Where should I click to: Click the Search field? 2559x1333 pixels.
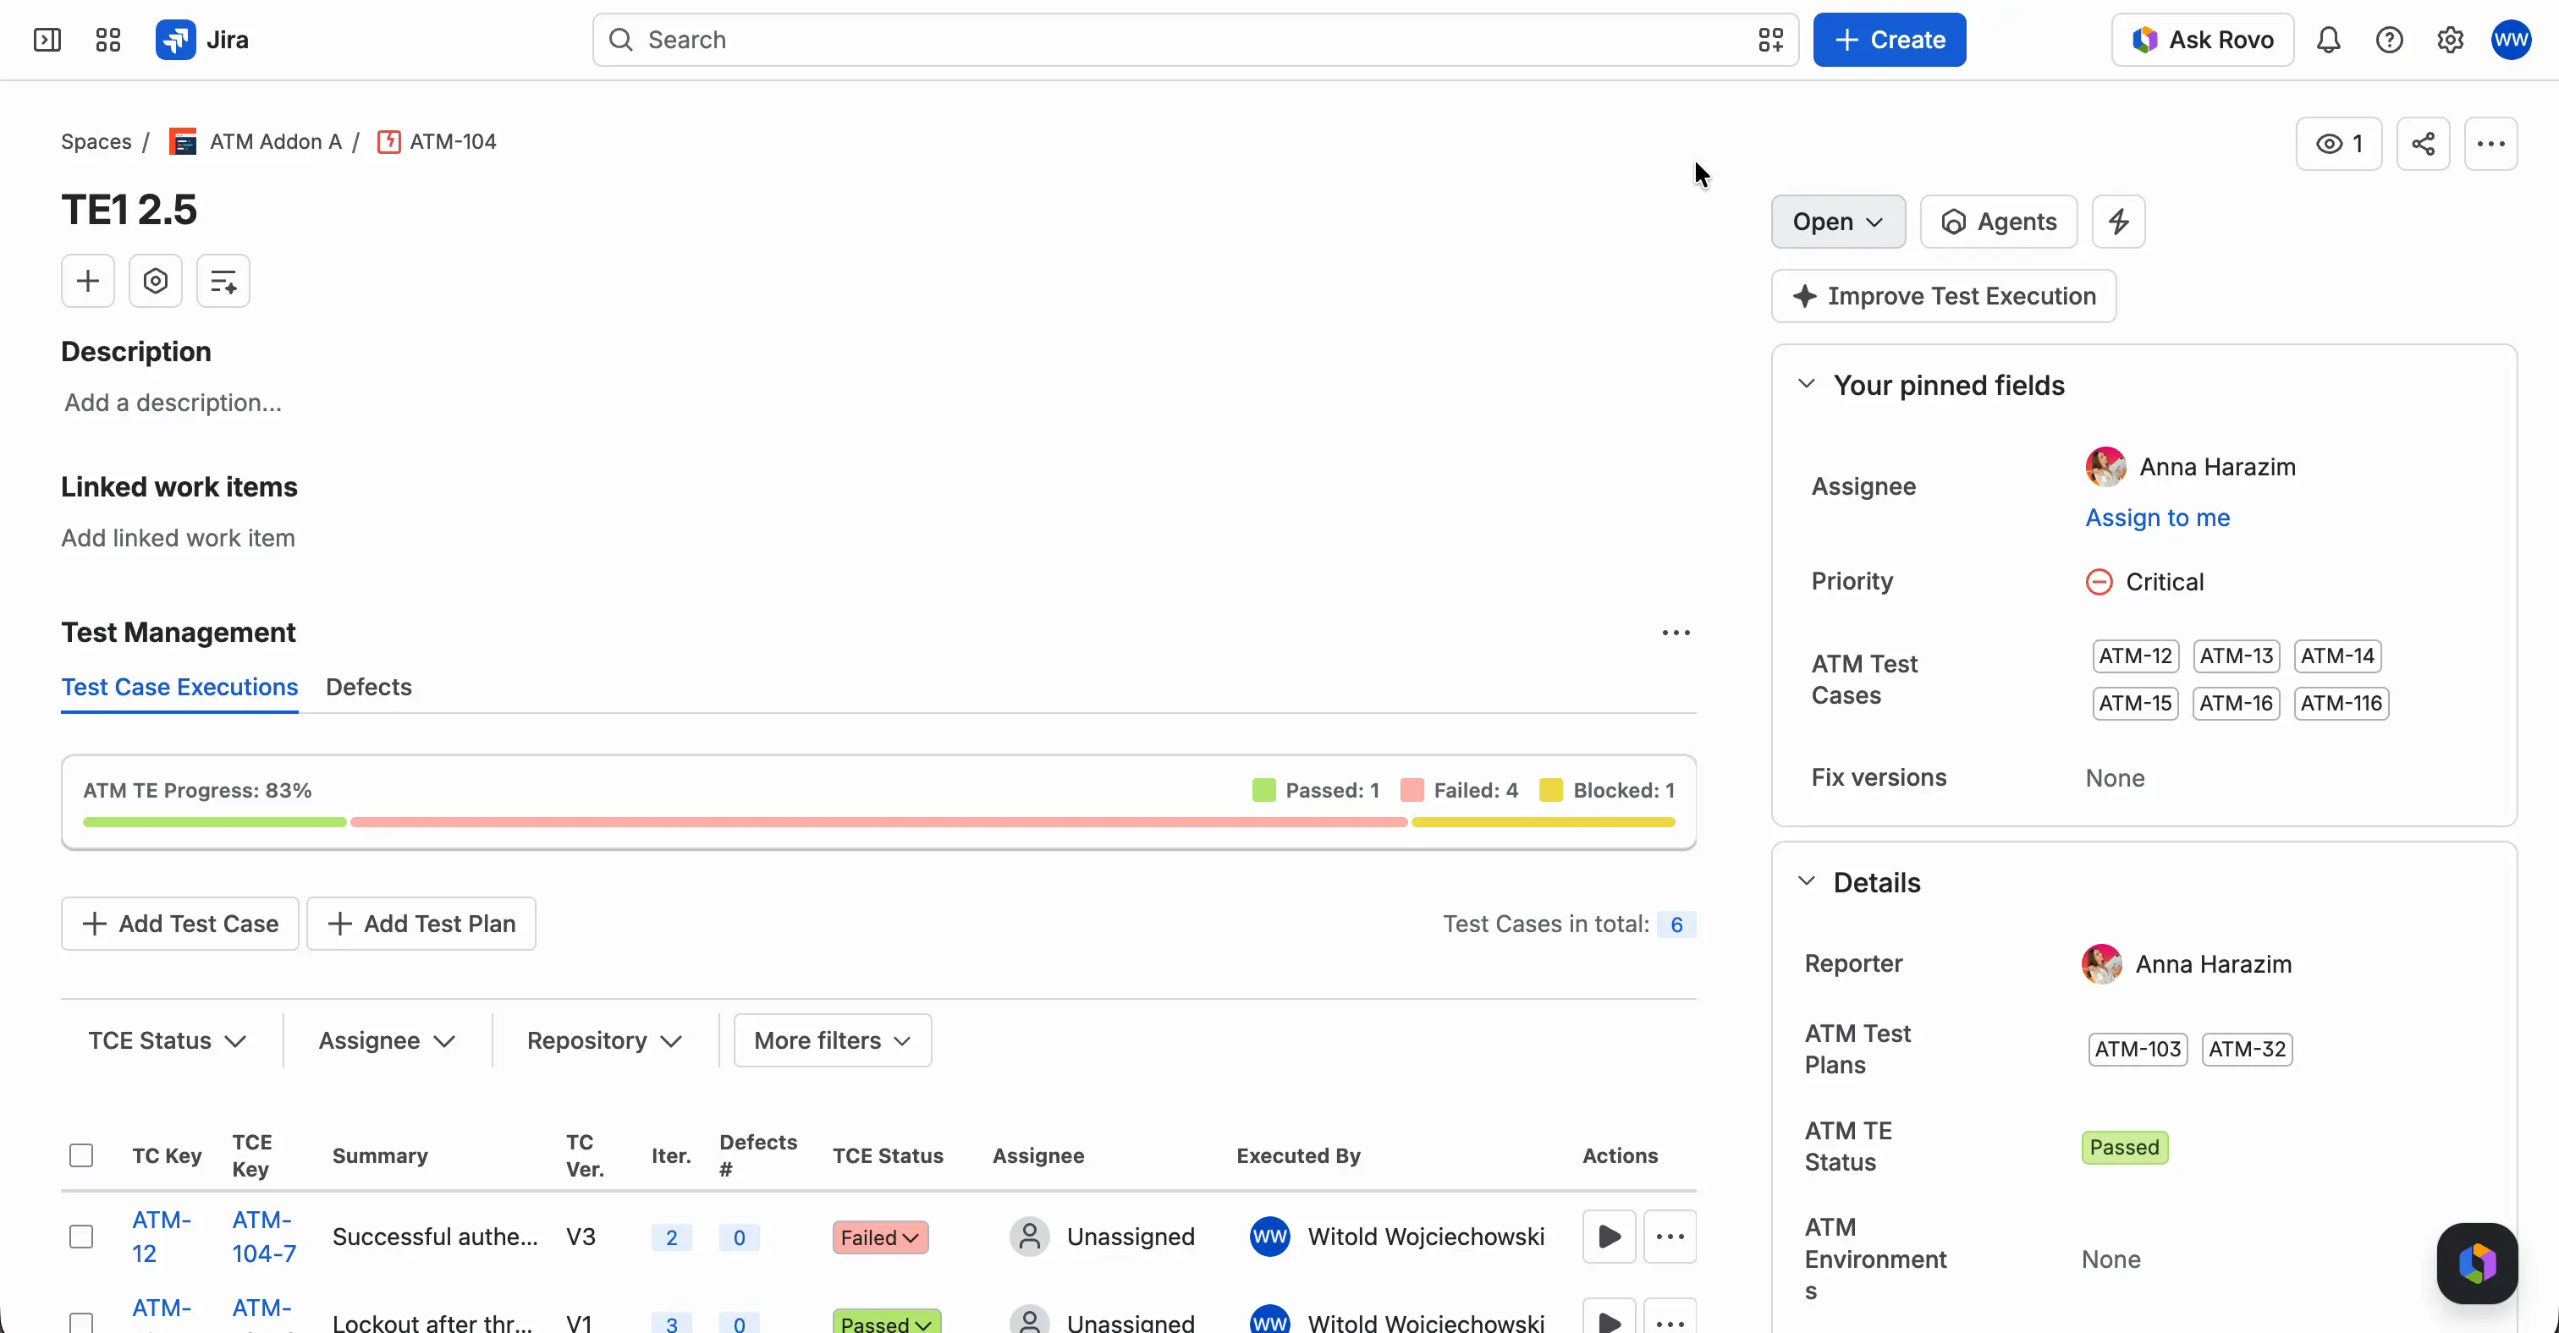[x=1195, y=40]
